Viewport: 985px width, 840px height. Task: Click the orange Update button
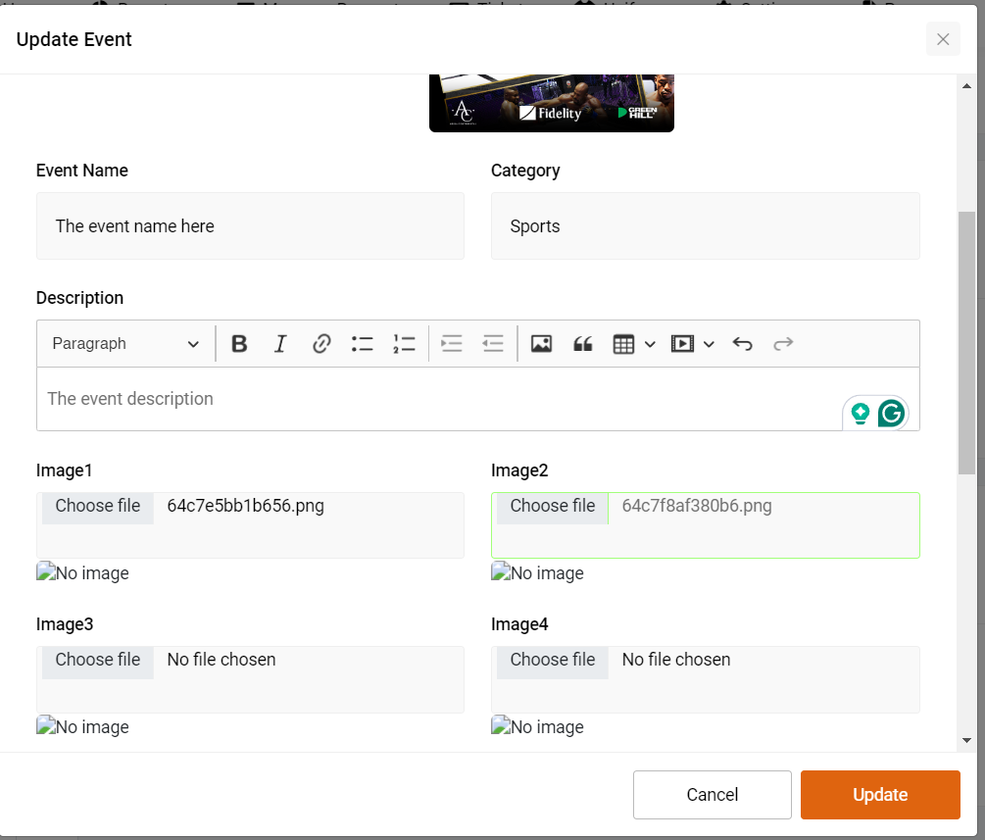point(880,795)
